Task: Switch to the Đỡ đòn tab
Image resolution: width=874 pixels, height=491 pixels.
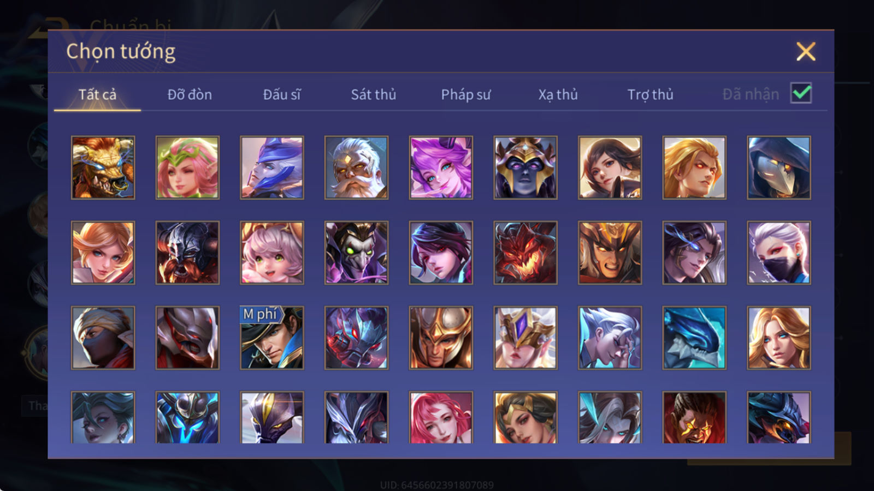Action: [190, 94]
